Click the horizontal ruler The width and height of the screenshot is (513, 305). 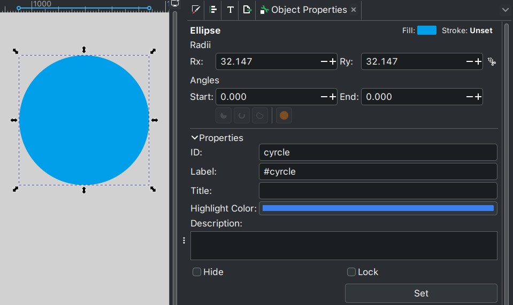tap(85, 6)
